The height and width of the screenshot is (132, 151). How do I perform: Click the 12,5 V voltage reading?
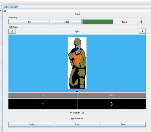click(125, 22)
